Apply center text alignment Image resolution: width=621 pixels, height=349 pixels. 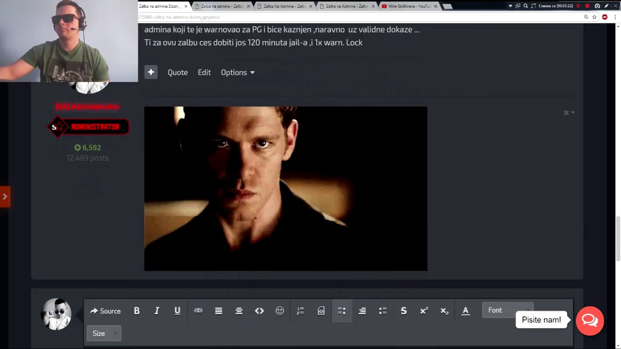point(239,311)
